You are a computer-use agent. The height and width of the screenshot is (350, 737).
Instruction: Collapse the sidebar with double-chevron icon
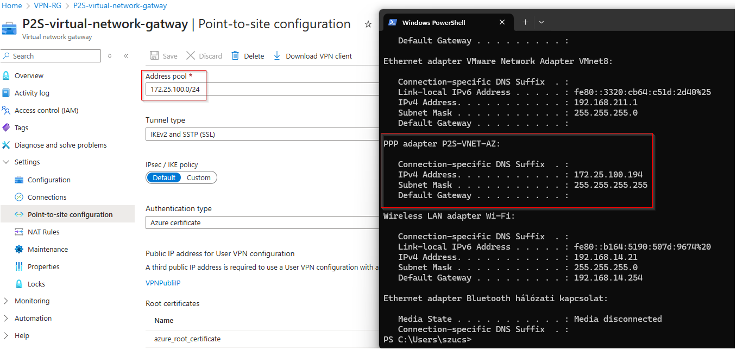tap(126, 56)
